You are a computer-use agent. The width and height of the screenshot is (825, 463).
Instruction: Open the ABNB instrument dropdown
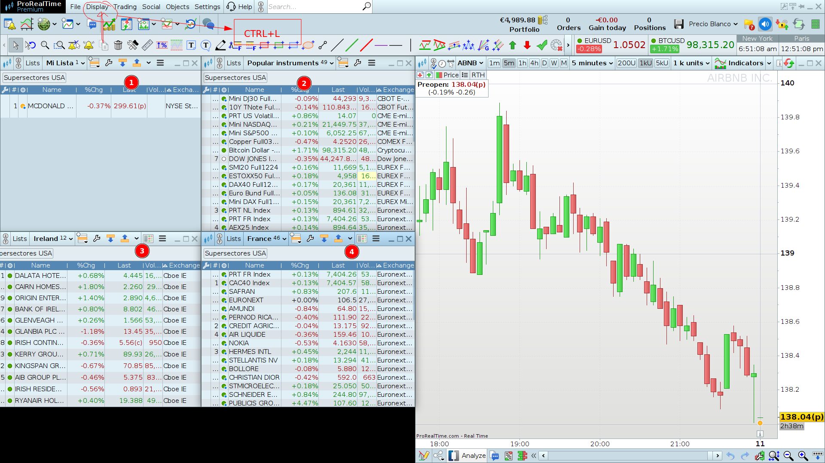point(470,63)
